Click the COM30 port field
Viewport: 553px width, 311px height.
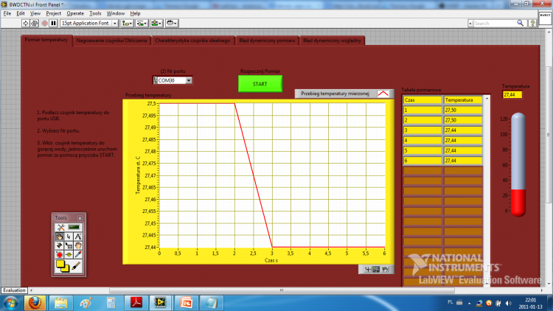pos(171,80)
